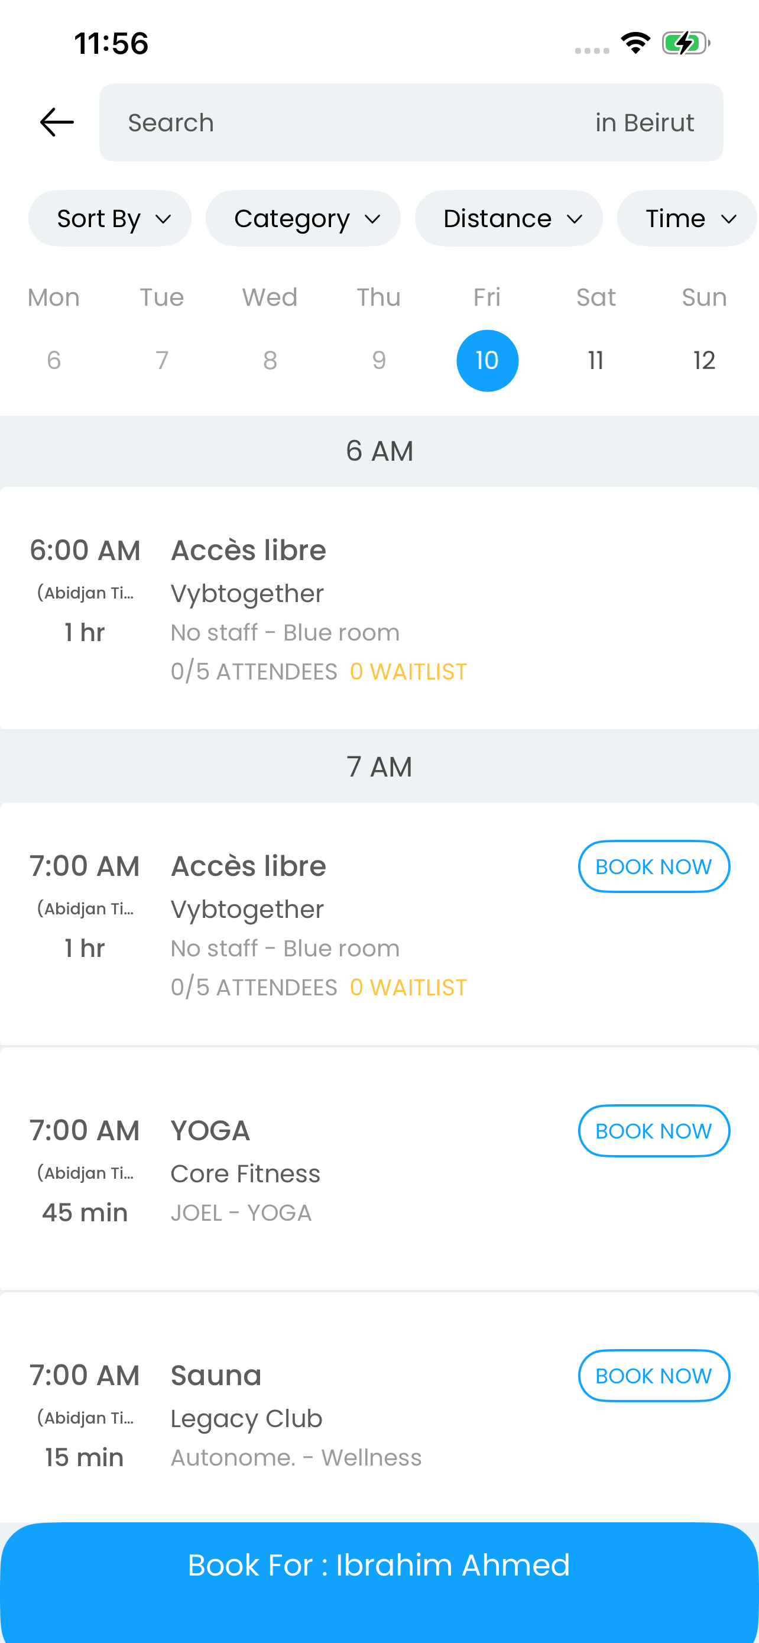759x1643 pixels.
Task: Open the 6:00 AM Accès libre entry
Action: click(379, 608)
